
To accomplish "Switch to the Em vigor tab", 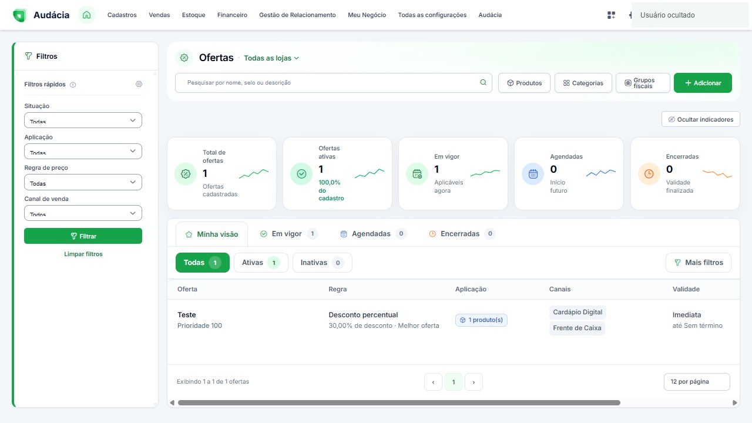I will tap(288, 234).
